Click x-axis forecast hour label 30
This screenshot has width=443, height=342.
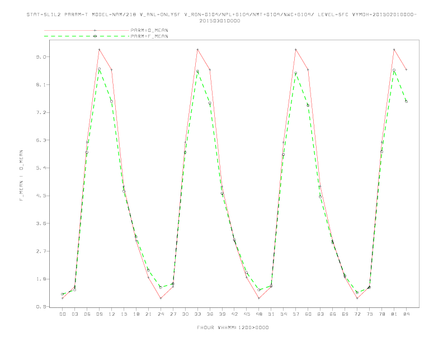pos(185,314)
